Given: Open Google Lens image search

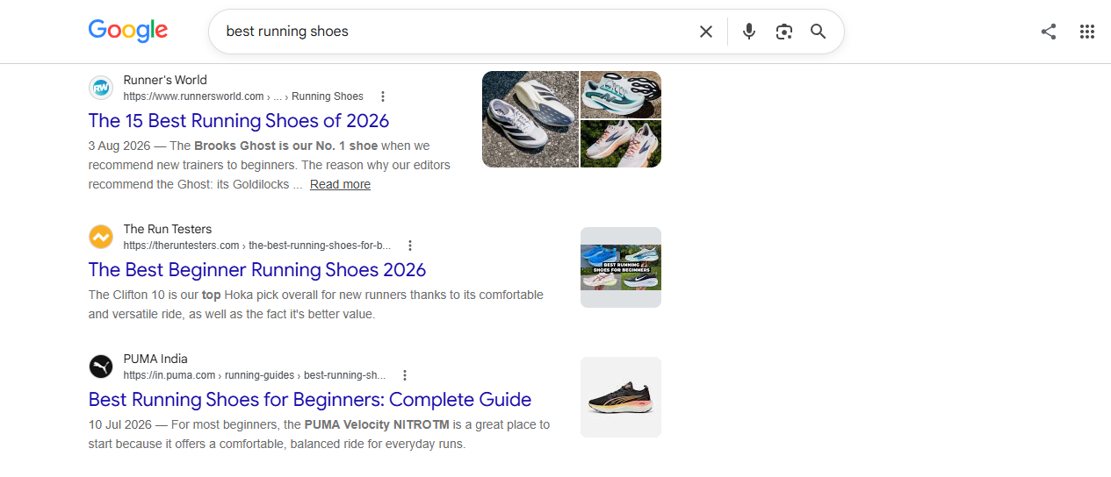Looking at the screenshot, I should tap(784, 32).
